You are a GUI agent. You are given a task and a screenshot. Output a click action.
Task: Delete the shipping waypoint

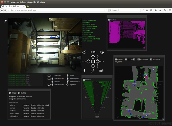pyautogui.click(x=33, y=116)
